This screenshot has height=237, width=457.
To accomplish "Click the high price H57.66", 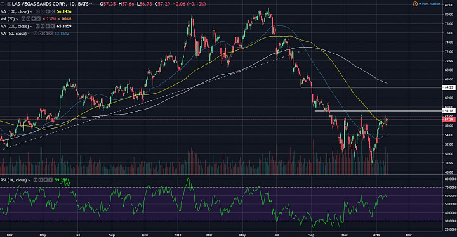I will pyautogui.click(x=126, y=4).
